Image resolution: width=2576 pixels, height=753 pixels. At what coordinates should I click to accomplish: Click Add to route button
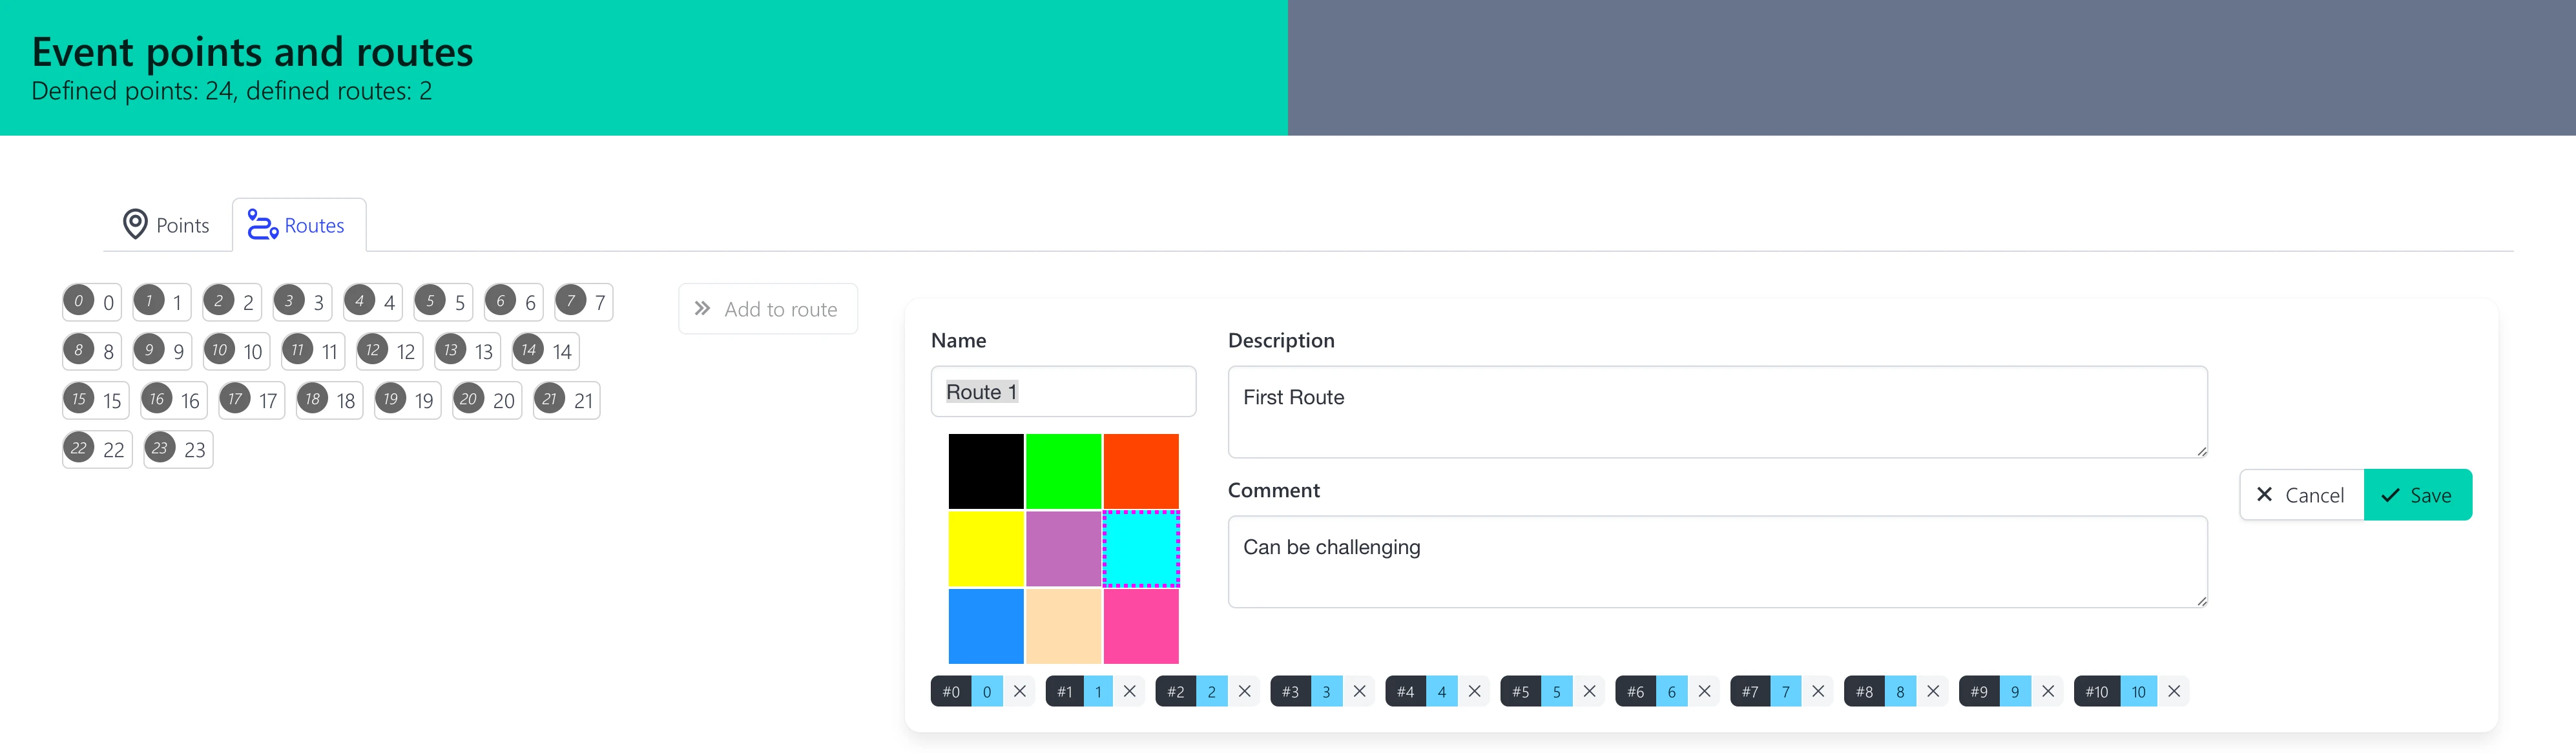click(x=767, y=309)
